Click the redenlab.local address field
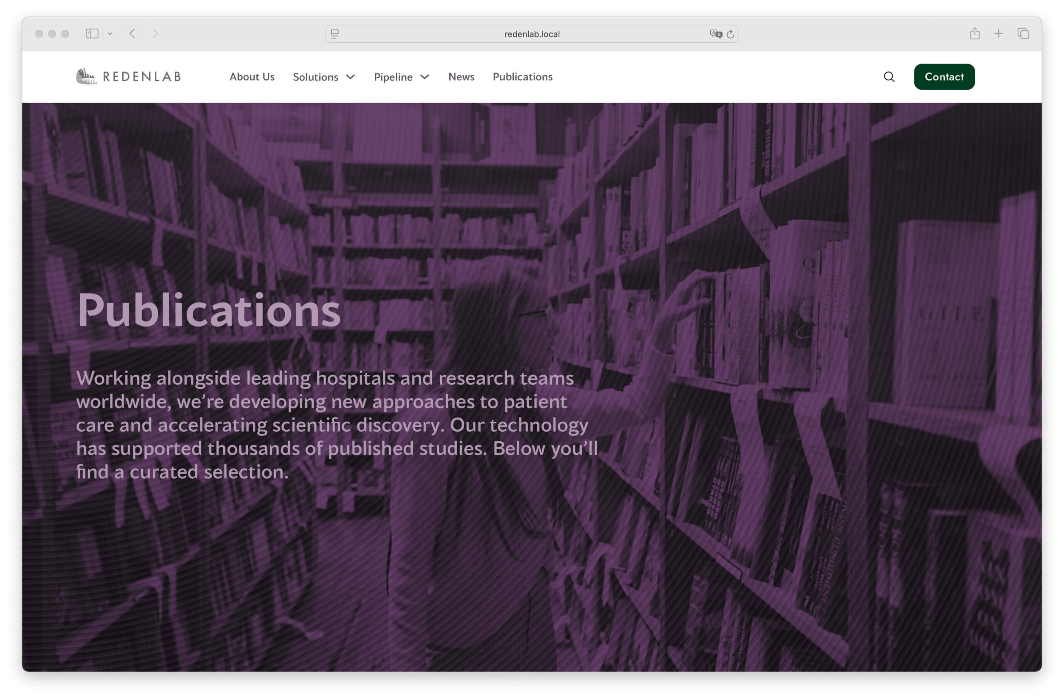Screen dimensions: 1064x699 (532, 34)
